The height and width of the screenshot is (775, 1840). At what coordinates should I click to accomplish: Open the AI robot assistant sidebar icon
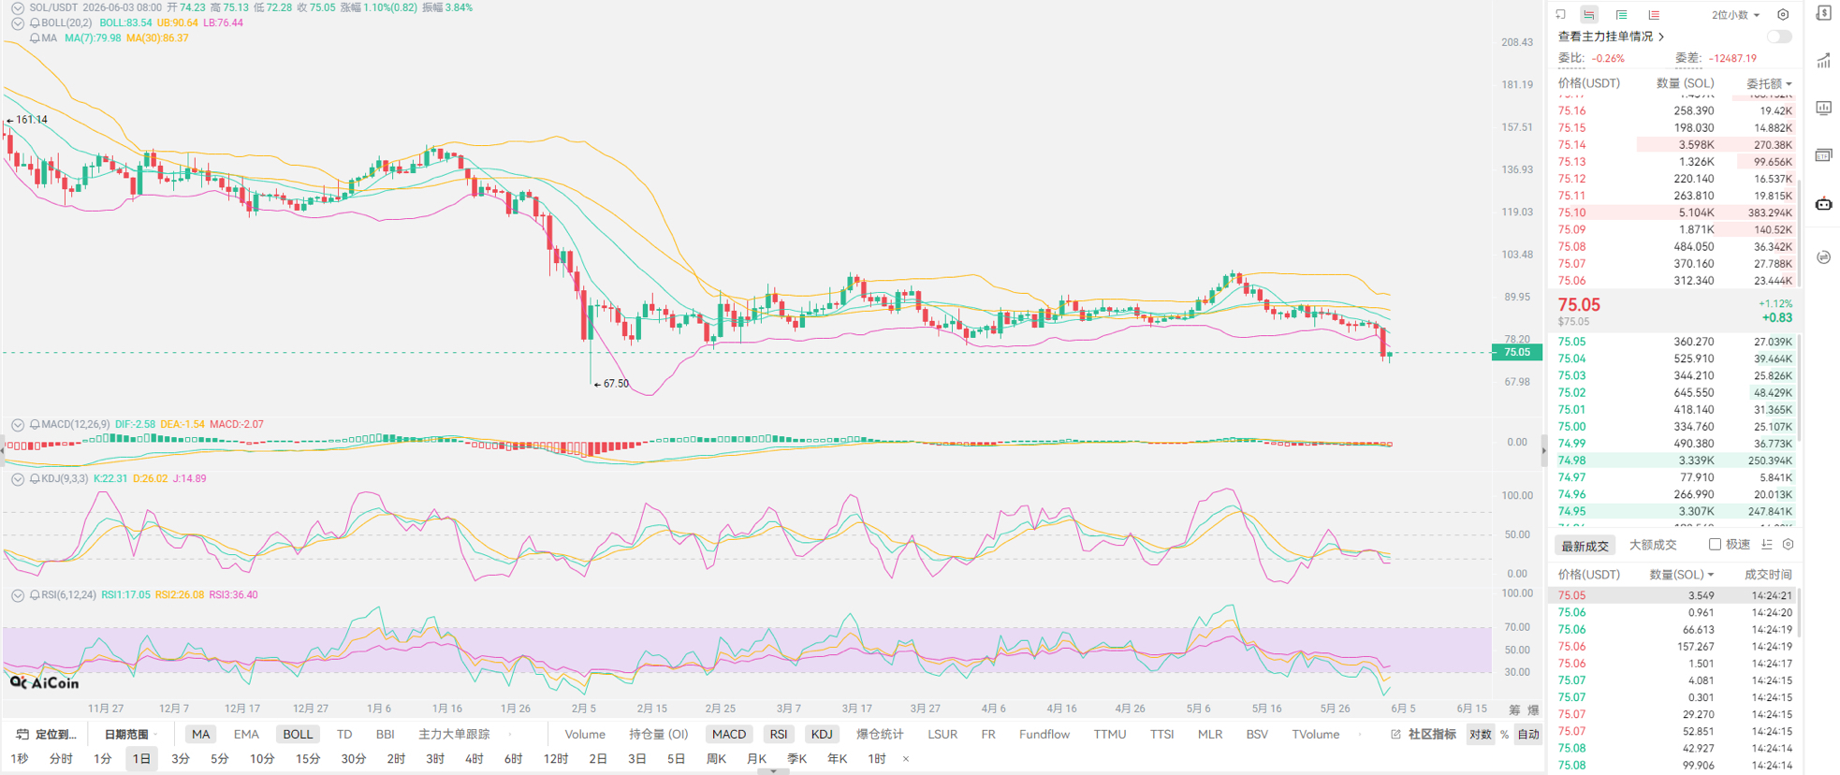1824,203
